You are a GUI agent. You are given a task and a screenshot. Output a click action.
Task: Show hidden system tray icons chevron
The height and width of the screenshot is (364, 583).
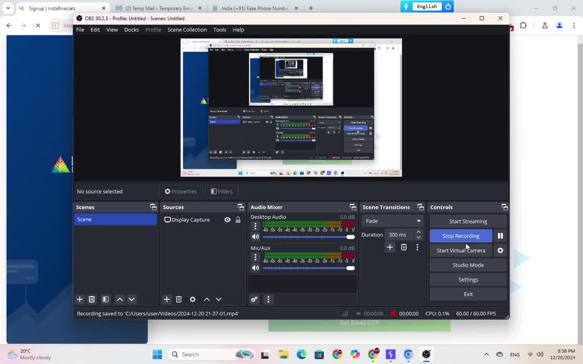coord(486,354)
